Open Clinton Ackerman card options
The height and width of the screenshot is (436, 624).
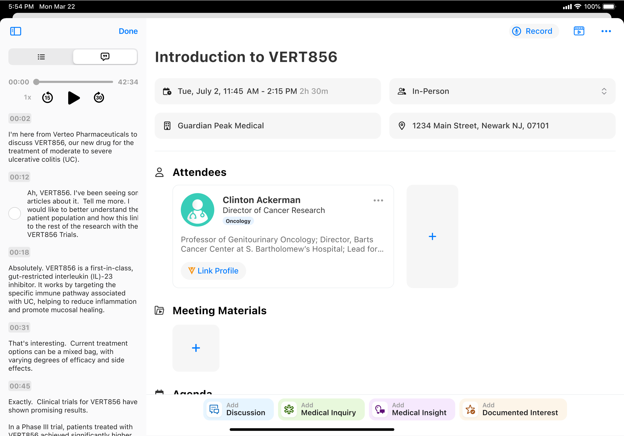click(x=378, y=200)
